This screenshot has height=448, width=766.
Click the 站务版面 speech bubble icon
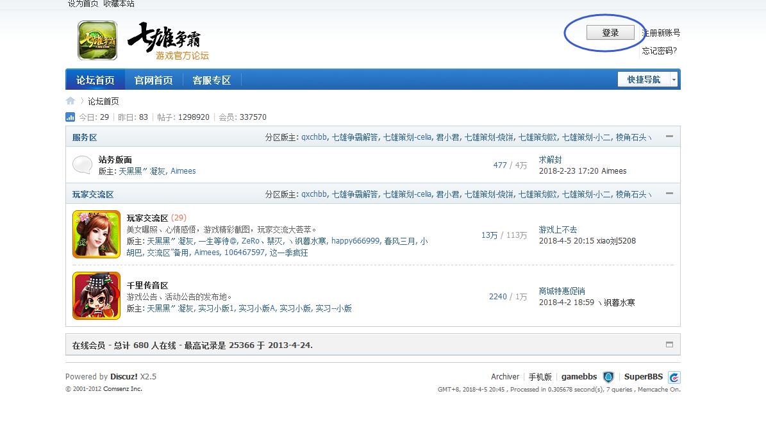click(x=82, y=165)
